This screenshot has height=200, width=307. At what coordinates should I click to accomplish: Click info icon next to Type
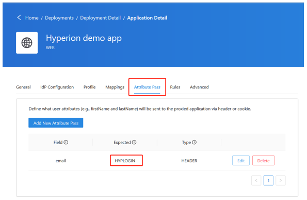click(x=194, y=142)
